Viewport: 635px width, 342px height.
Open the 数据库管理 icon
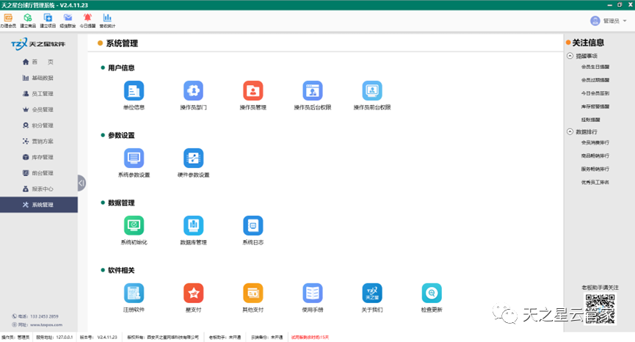[193, 225]
